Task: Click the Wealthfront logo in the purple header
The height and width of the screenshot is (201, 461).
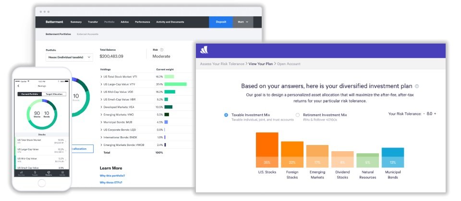Action: point(204,50)
